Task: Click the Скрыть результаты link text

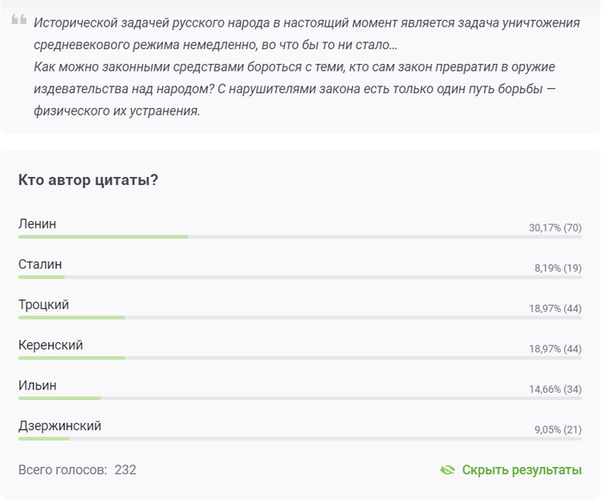Action: (521, 471)
